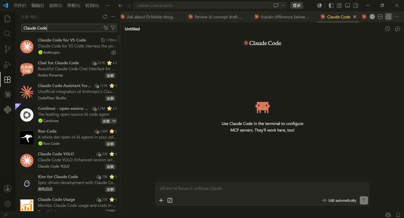The height and width of the screenshot is (218, 404).
Task: Send the message with arrow button
Action: click(x=364, y=200)
